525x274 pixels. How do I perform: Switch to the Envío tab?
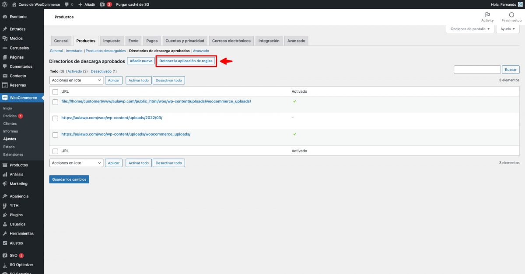click(133, 41)
